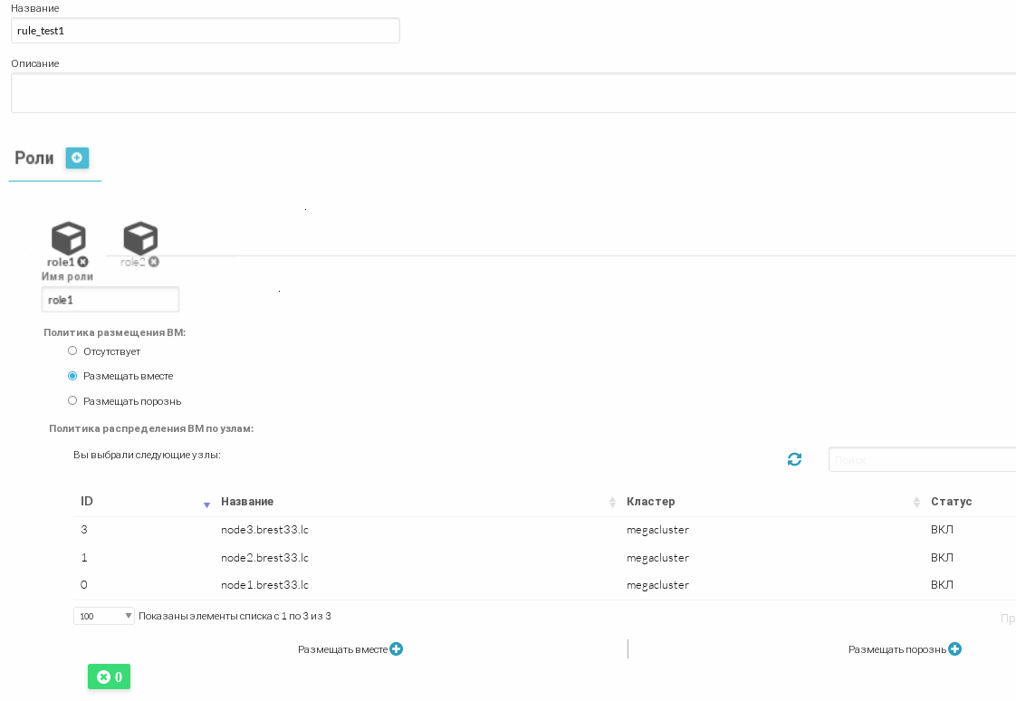This screenshot has width=1016, height=701.
Task: Click the Описание text area
Action: pos(513,93)
